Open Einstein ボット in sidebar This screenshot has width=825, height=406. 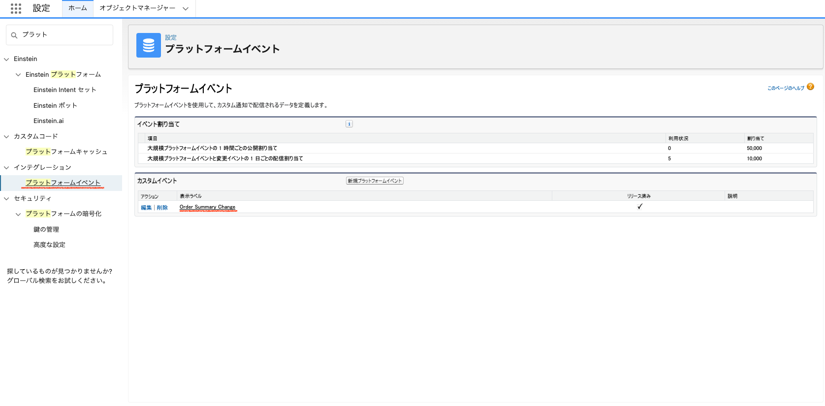click(x=55, y=105)
